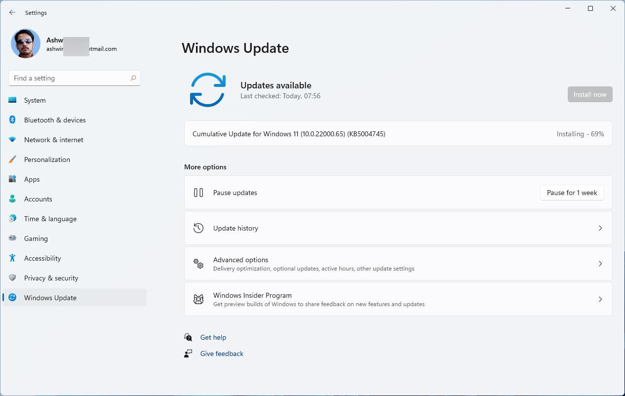Click the Give feedback link
Screen dimensions: 625x396
point(222,354)
